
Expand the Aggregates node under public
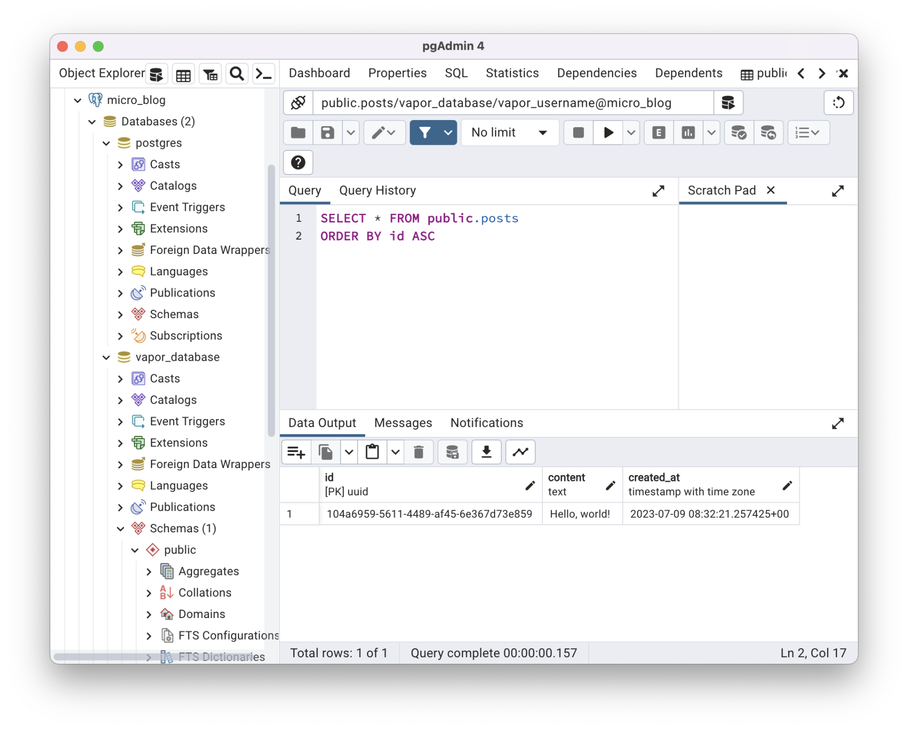click(x=149, y=572)
